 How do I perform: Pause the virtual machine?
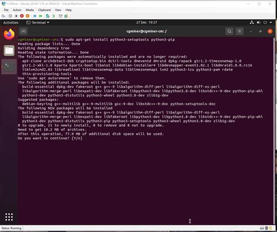point(35,16)
